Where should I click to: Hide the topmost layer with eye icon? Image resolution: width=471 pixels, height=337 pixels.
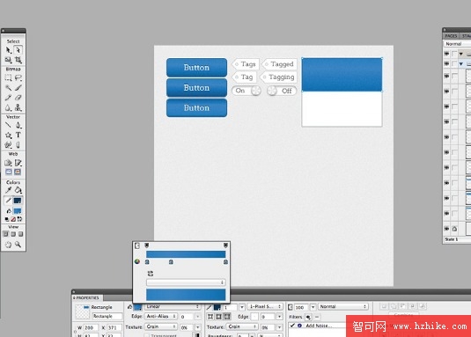(446, 54)
